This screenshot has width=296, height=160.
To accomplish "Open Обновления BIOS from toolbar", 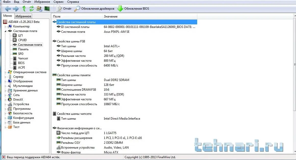I will (x=133, y=9).
